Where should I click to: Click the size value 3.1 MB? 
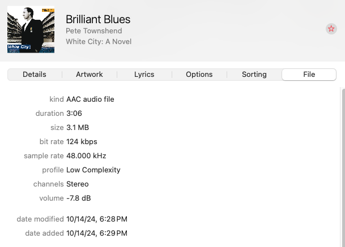78,128
